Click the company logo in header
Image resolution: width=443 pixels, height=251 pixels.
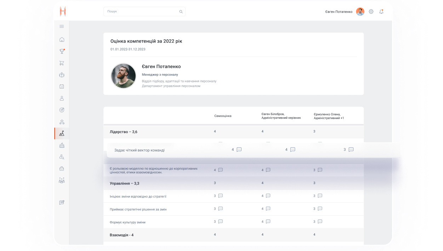click(x=63, y=11)
